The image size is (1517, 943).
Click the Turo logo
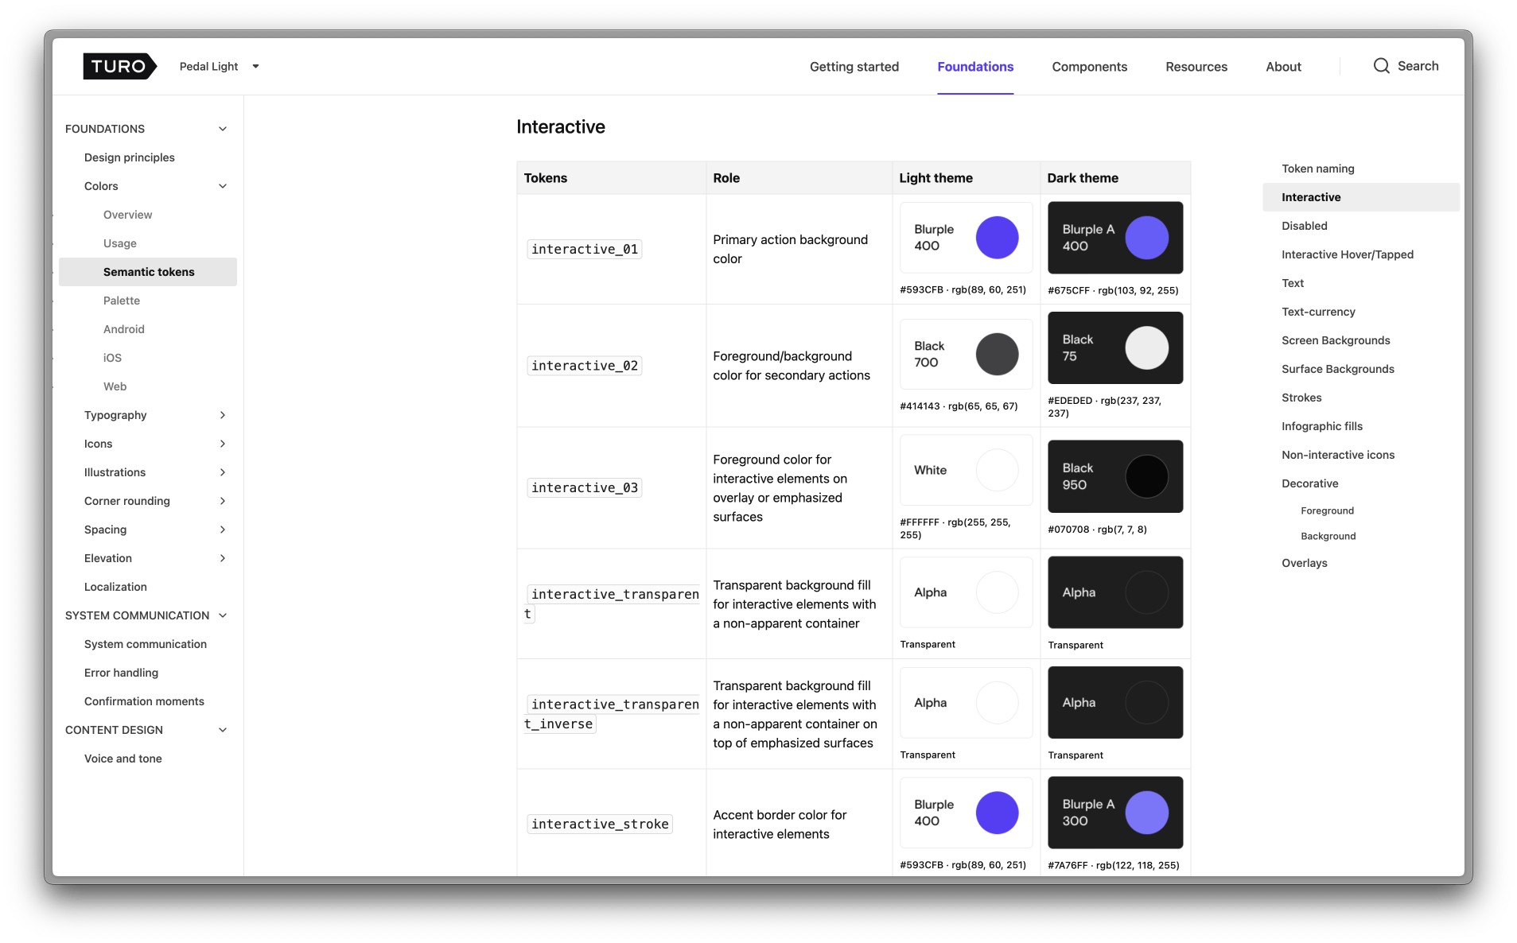coord(119,66)
